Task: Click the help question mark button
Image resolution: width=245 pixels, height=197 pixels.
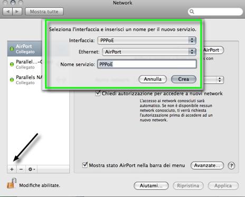Action: (231, 166)
